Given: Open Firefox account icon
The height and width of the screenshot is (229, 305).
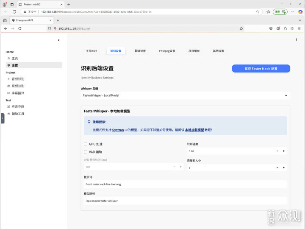Looking at the screenshot, I should click(x=278, y=28).
